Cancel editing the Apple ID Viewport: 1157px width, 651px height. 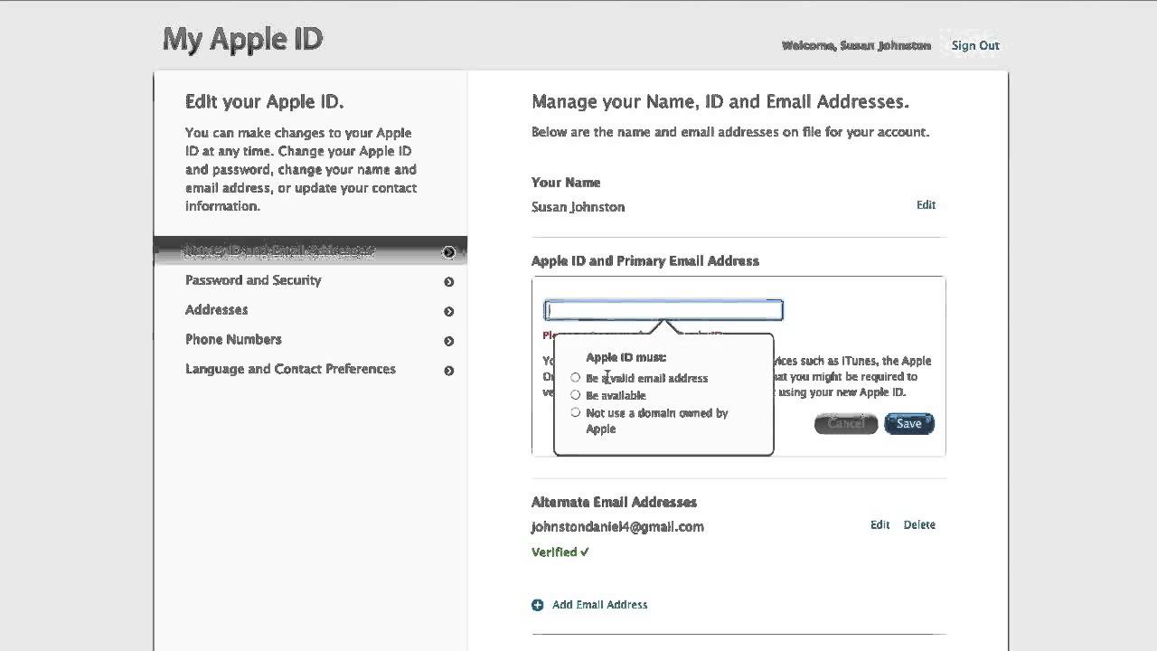coord(846,423)
